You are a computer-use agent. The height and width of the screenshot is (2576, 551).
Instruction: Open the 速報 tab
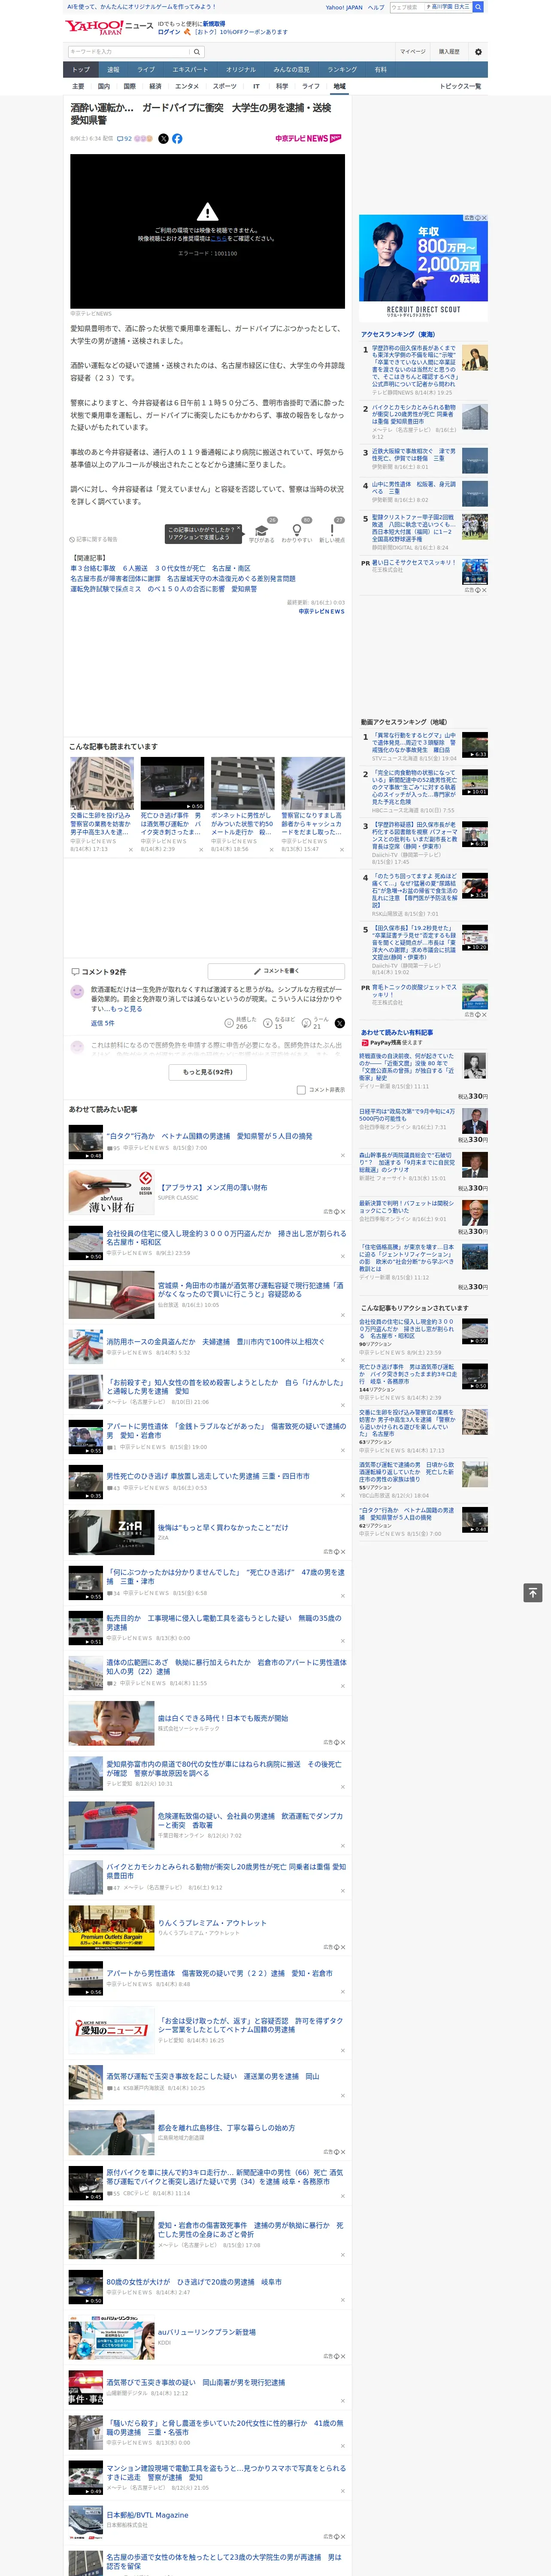click(113, 70)
